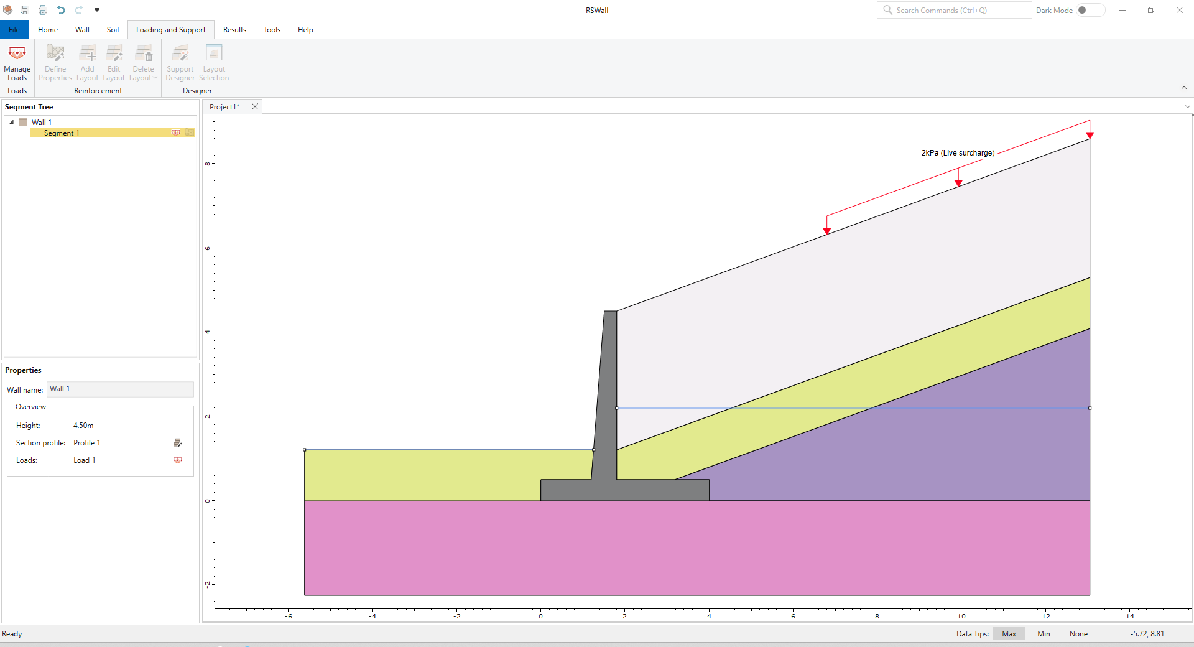Open the Tools ribbon tab

tap(272, 30)
